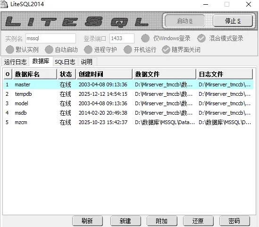Click the 停止 S button
The height and width of the screenshot is (227, 259).
tap(233, 21)
